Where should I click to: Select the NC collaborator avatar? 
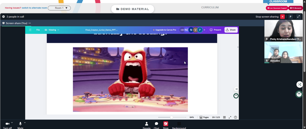186,30
